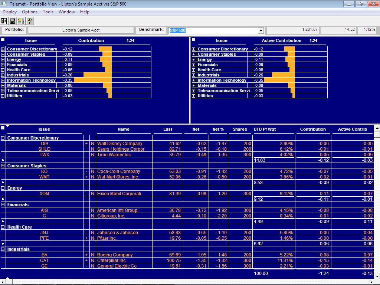Expand Information Technology in the Contribution panel
Image resolution: width=380 pixels, height=285 pixels.
pos(3,80)
